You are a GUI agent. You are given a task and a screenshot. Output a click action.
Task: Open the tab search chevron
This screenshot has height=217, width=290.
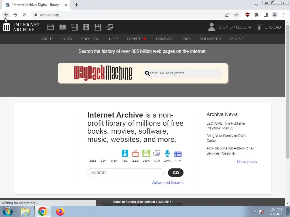[256, 5]
